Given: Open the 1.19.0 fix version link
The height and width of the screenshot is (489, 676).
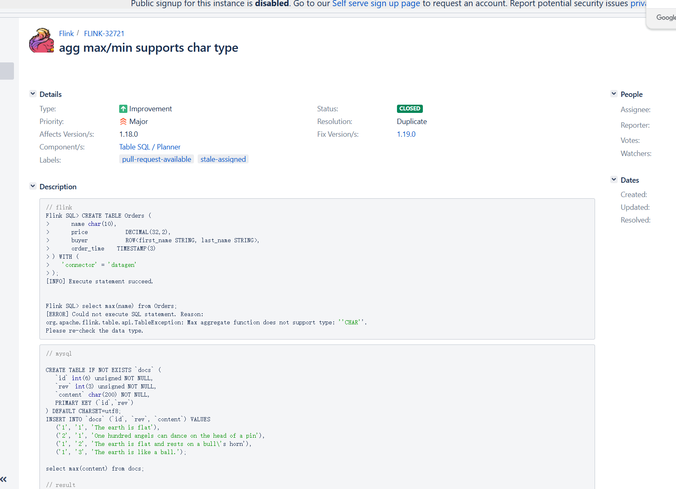Looking at the screenshot, I should 406,134.
